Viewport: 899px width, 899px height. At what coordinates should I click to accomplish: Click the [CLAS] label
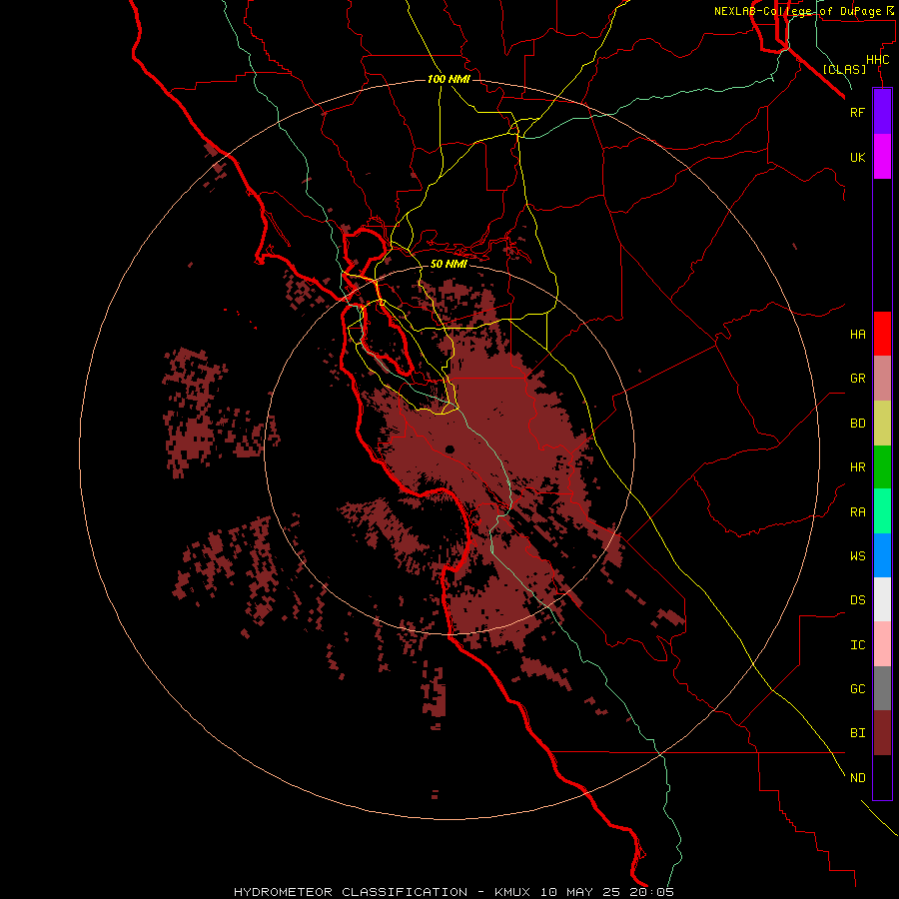pyautogui.click(x=844, y=69)
